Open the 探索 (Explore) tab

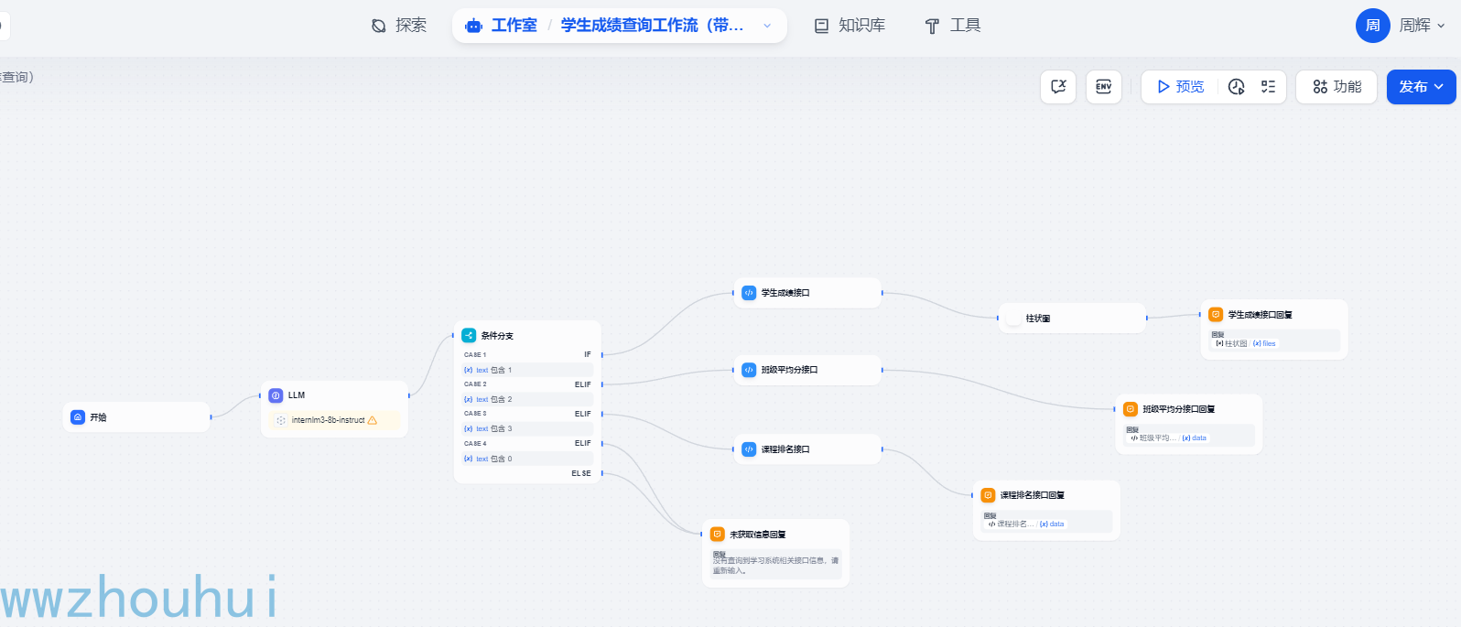[x=398, y=26]
